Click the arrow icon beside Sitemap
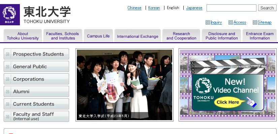Screen dimensions: 278x134 coord(255,22)
